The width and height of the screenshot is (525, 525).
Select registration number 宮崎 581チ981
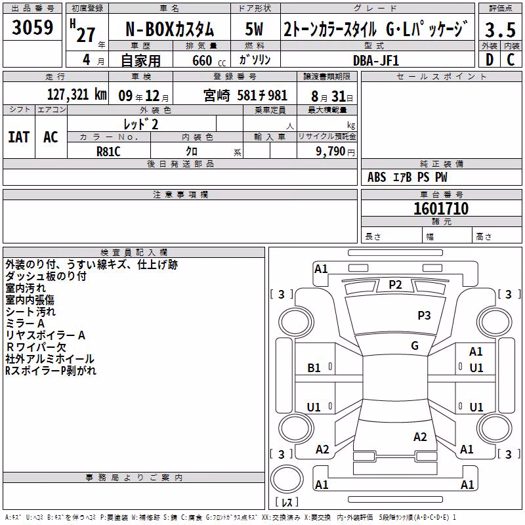245,96
